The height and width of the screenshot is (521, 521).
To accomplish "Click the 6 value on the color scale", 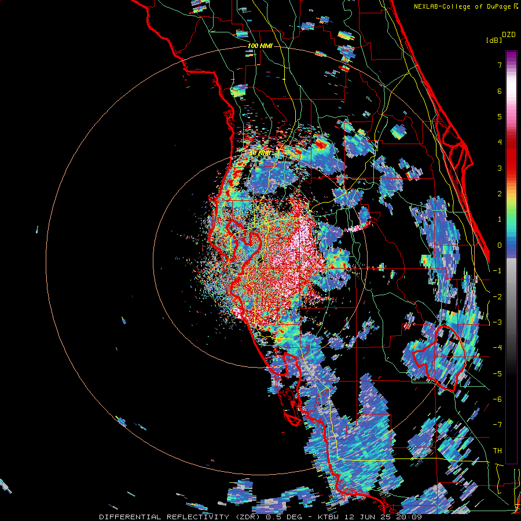I will click(x=500, y=91).
